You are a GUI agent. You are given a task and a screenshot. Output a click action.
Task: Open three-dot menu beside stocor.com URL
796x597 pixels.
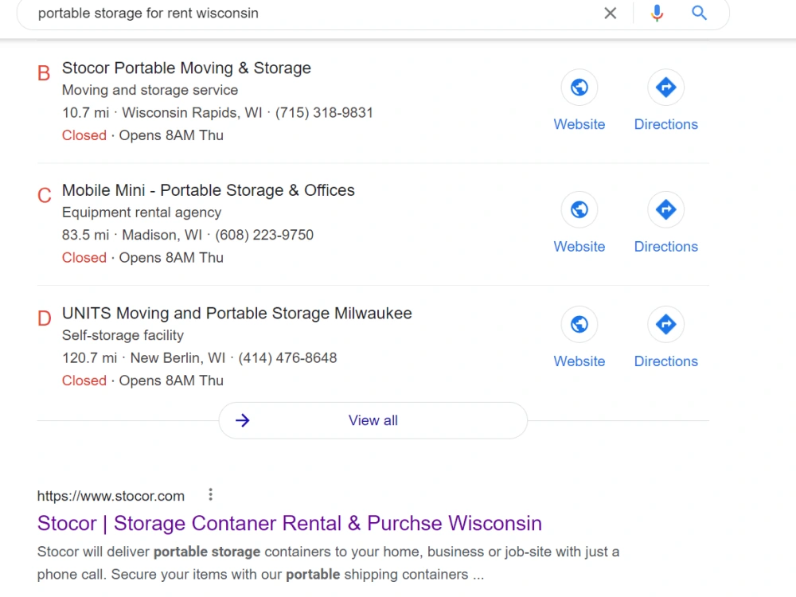click(x=211, y=495)
